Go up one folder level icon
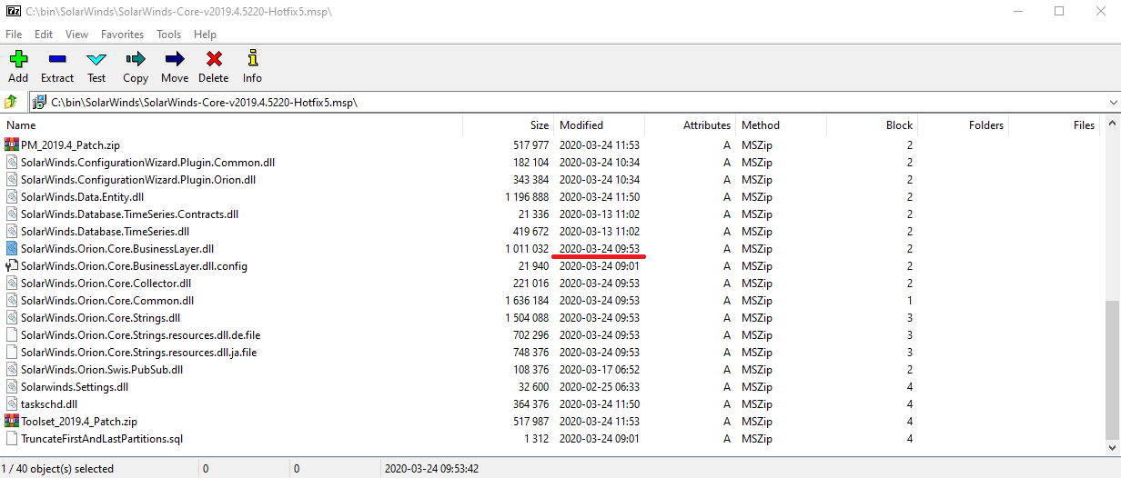This screenshot has height=478, width=1121. coord(12,102)
